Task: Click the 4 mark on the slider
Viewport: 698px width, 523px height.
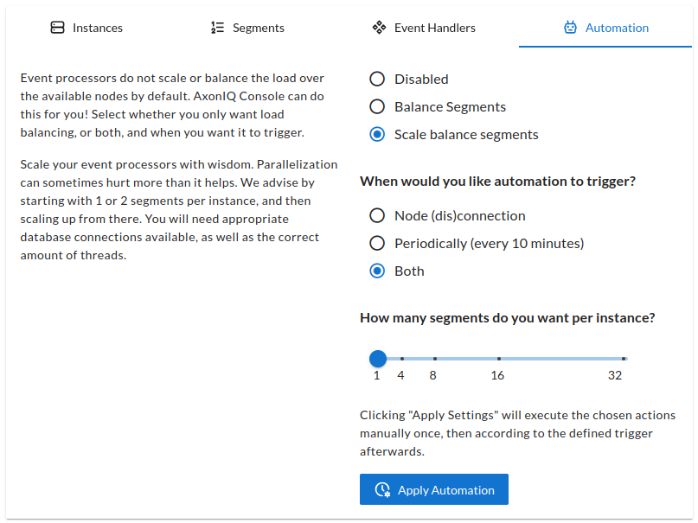Action: point(400,357)
